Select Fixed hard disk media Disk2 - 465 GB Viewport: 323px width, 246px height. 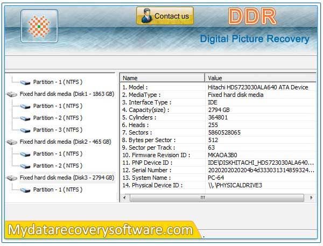pyautogui.click(x=65, y=142)
